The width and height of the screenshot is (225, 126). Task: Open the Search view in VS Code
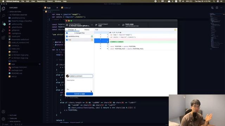coord(3,15)
